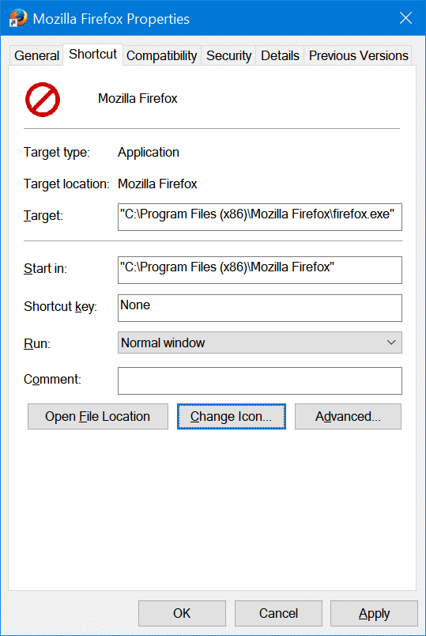The height and width of the screenshot is (636, 426).
Task: Select the Shortcut tab
Action: pyautogui.click(x=92, y=54)
